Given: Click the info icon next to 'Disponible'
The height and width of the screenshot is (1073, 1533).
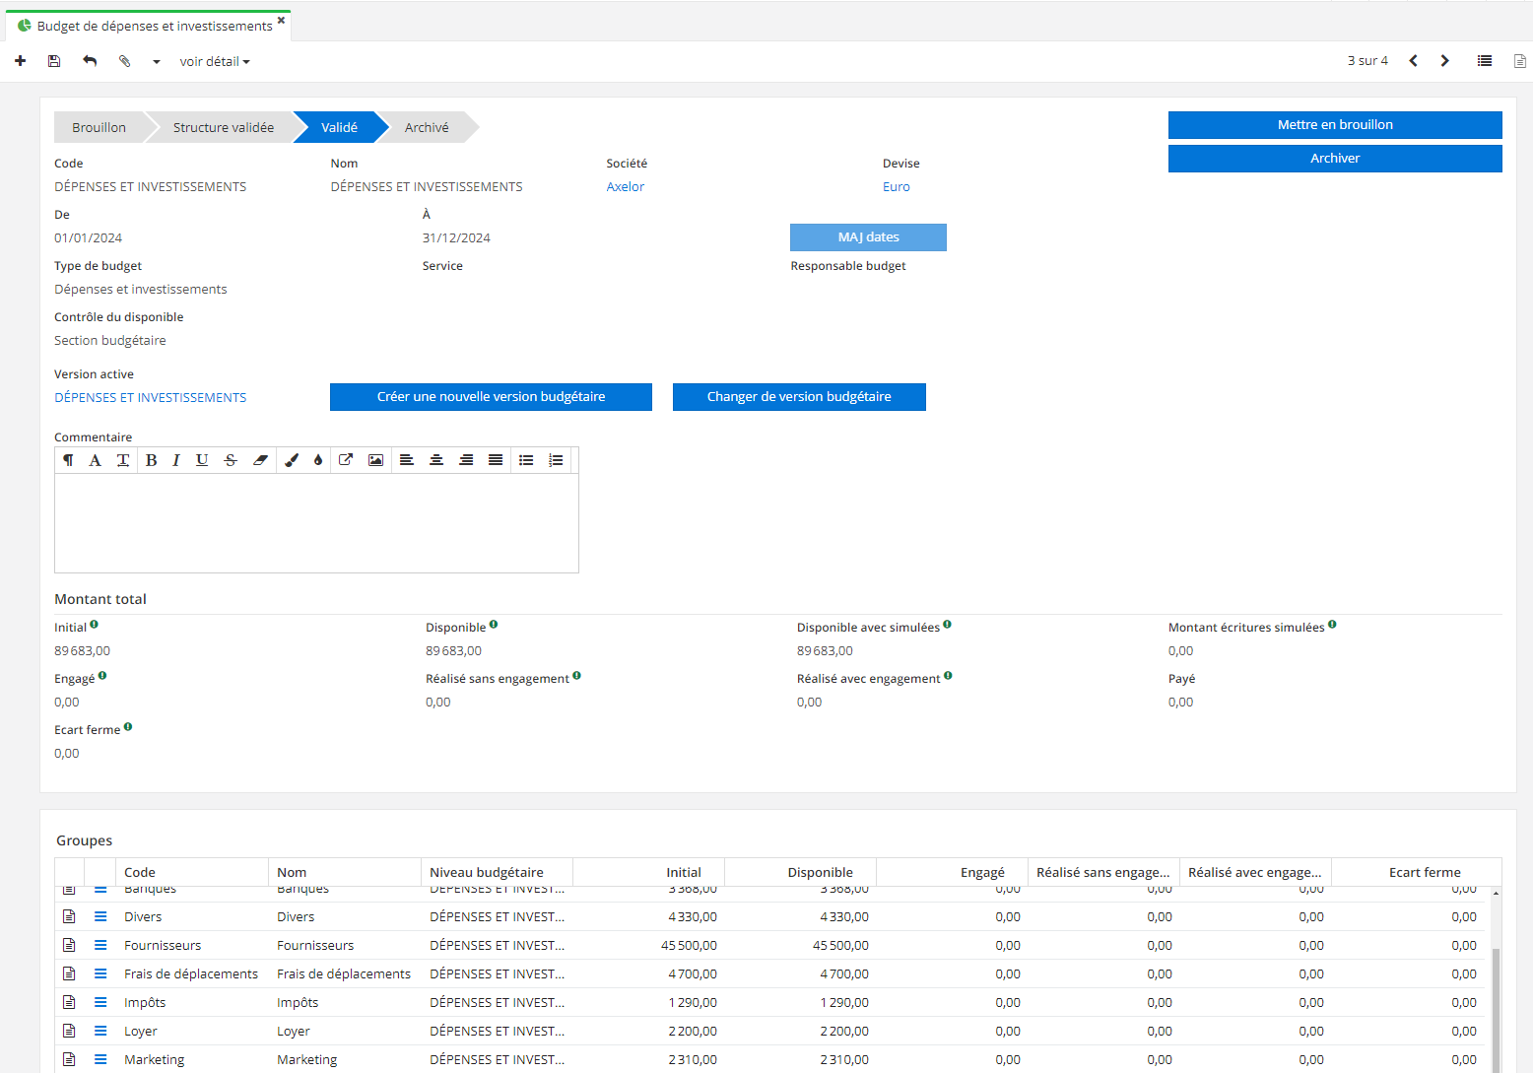Looking at the screenshot, I should 494,625.
